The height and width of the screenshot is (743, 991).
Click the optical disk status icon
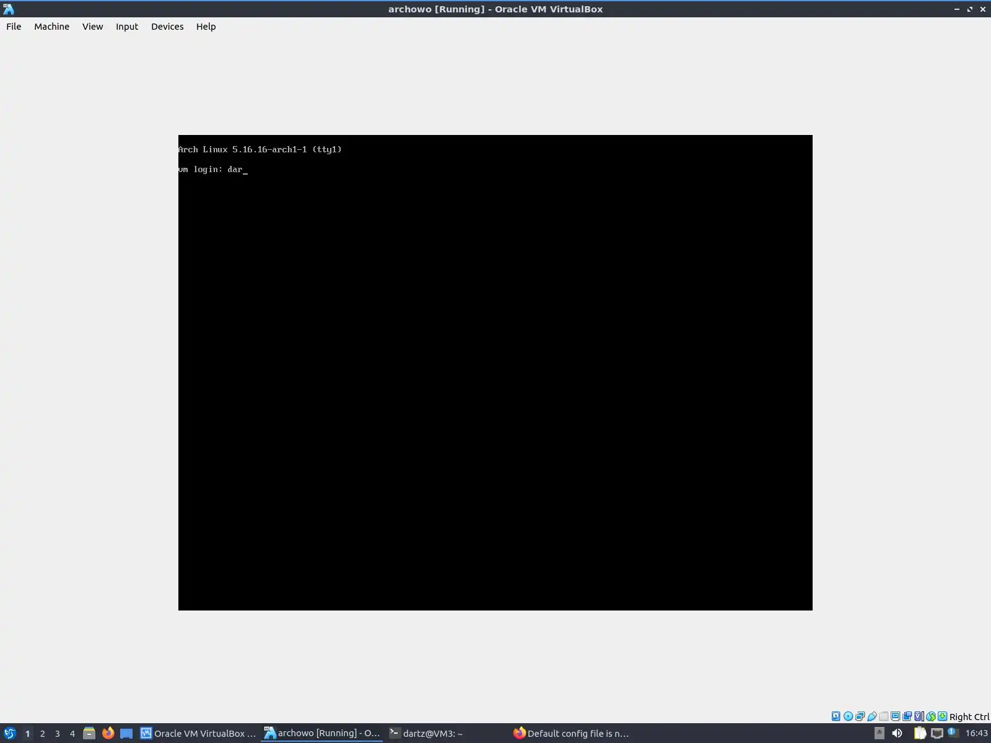click(x=848, y=716)
